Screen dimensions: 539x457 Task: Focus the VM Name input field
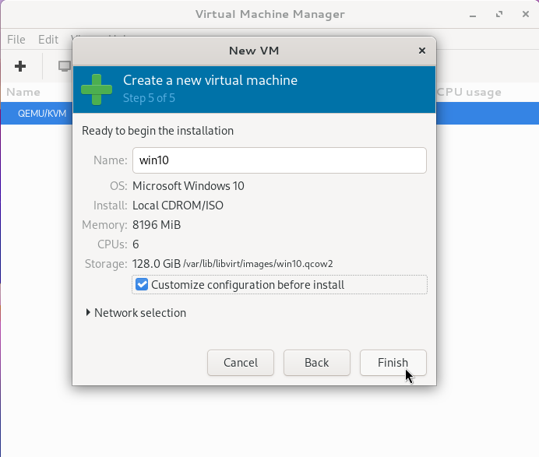(x=279, y=160)
